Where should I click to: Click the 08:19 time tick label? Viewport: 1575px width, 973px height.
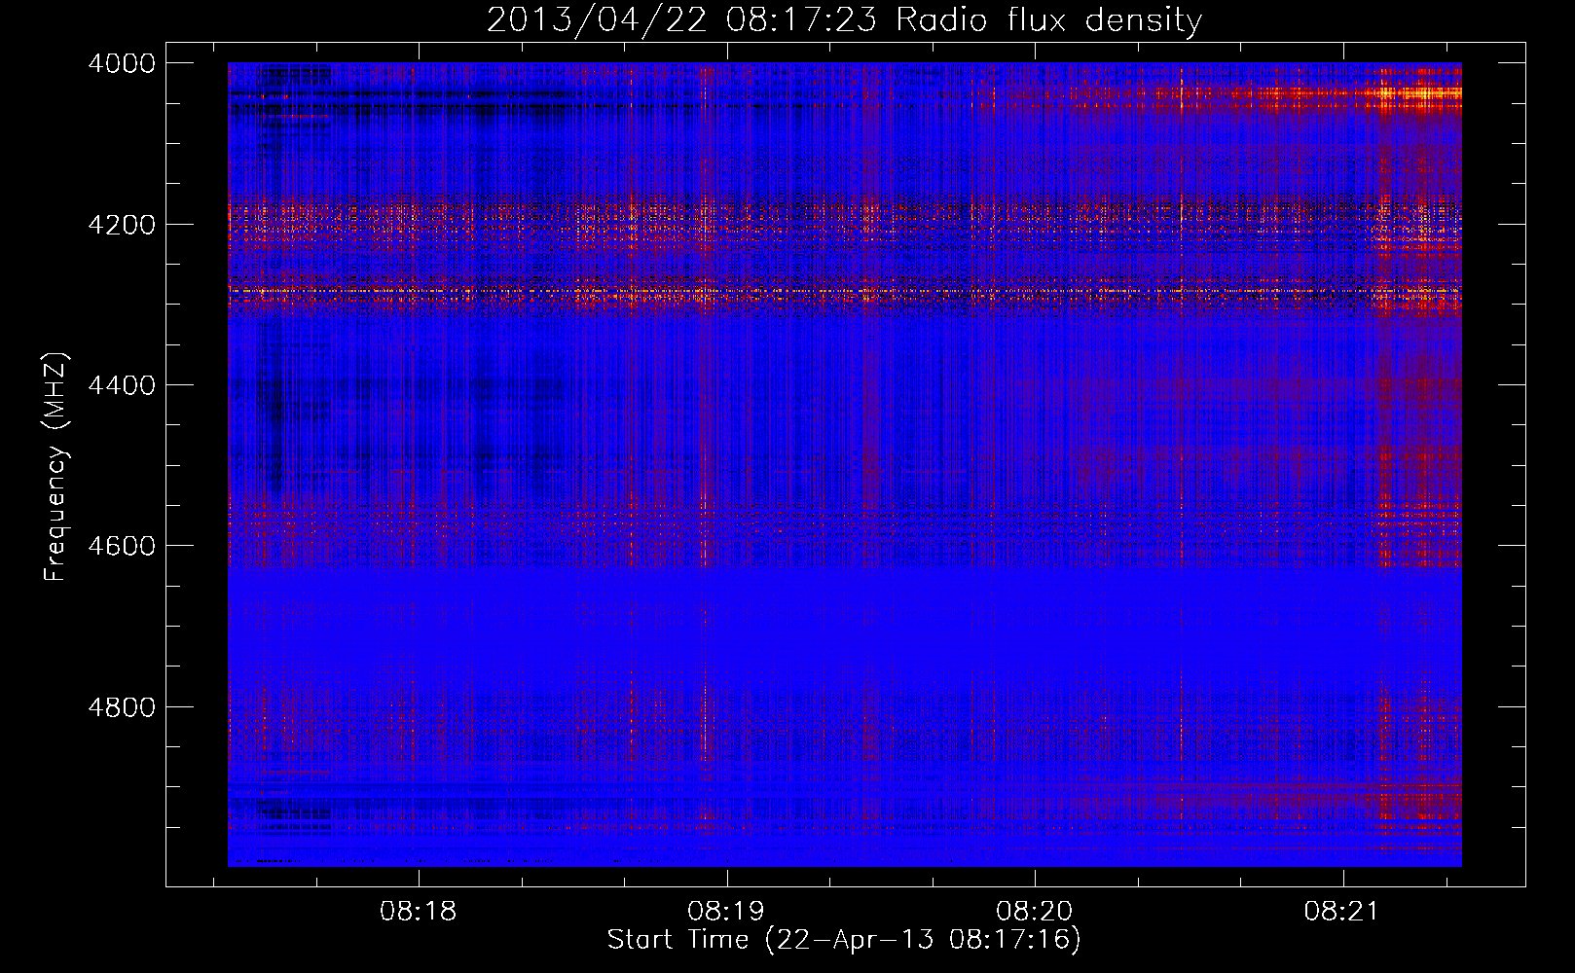point(726,912)
